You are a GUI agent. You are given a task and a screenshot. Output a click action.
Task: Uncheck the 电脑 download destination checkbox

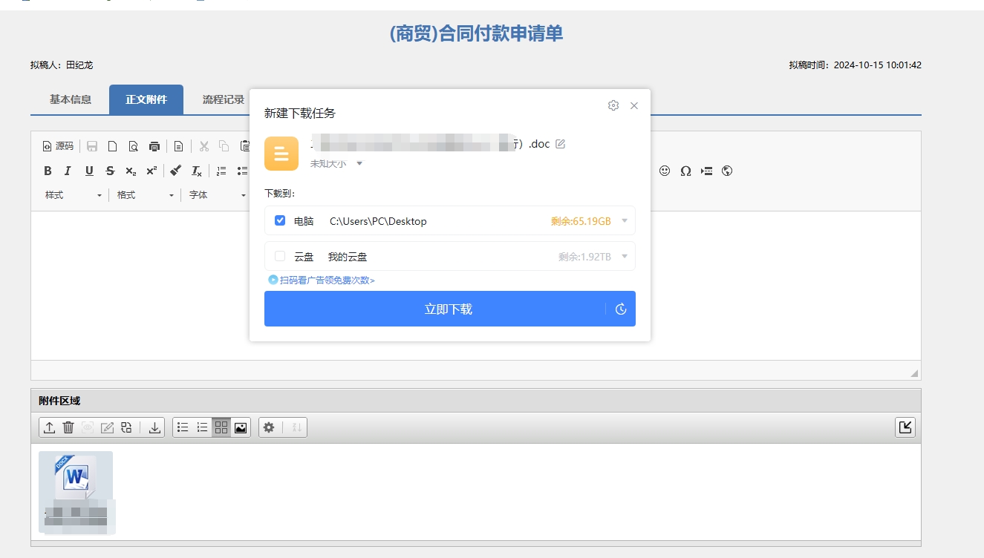point(280,220)
